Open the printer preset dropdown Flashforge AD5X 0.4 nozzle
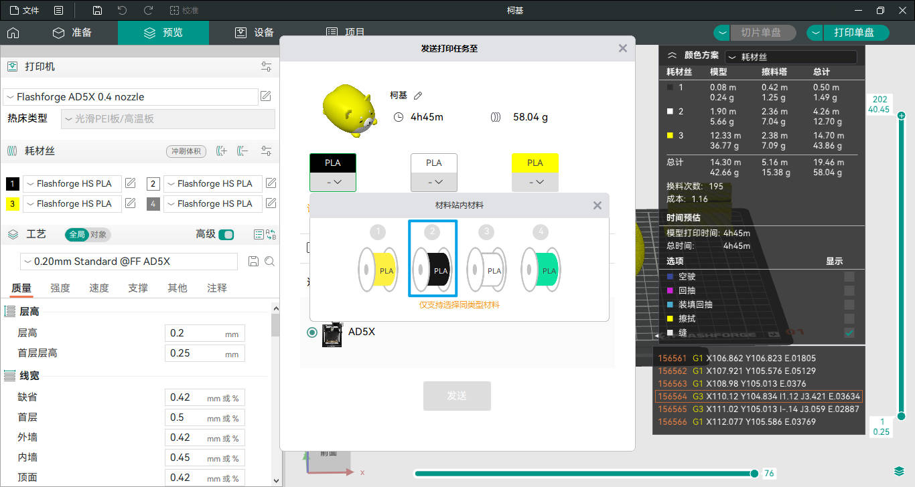Image resolution: width=915 pixels, height=487 pixels. 131,96
